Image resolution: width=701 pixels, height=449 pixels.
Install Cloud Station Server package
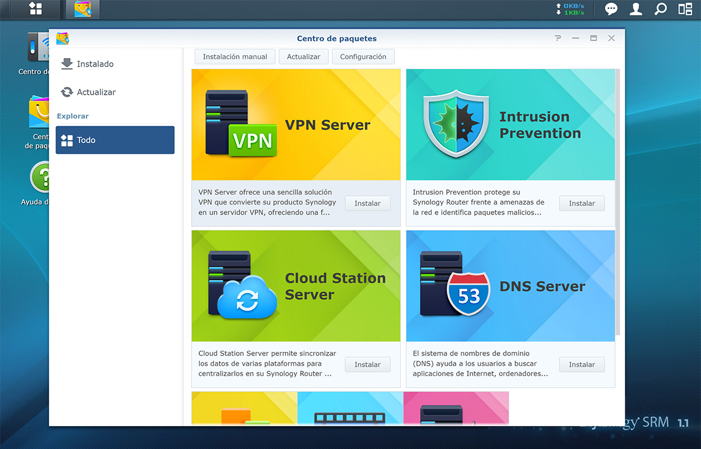click(367, 364)
